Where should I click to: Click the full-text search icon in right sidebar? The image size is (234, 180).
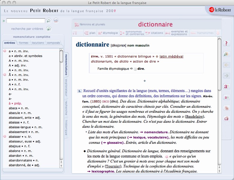226,54
